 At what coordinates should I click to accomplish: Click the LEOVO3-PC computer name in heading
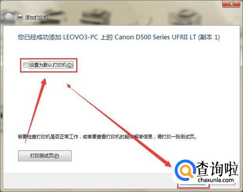[x=81, y=37]
